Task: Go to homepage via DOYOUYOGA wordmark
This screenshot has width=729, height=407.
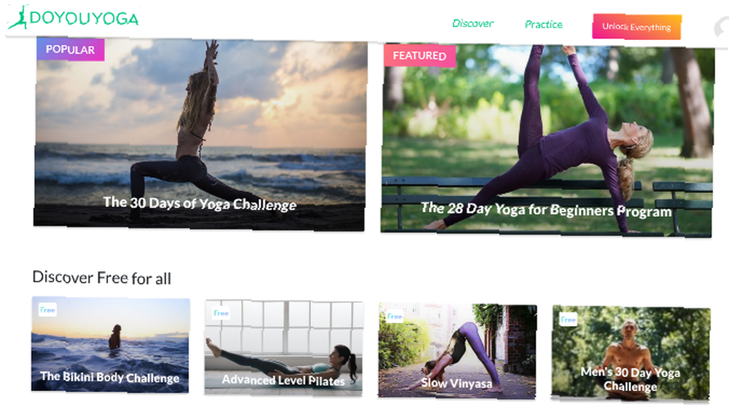Action: [x=84, y=18]
